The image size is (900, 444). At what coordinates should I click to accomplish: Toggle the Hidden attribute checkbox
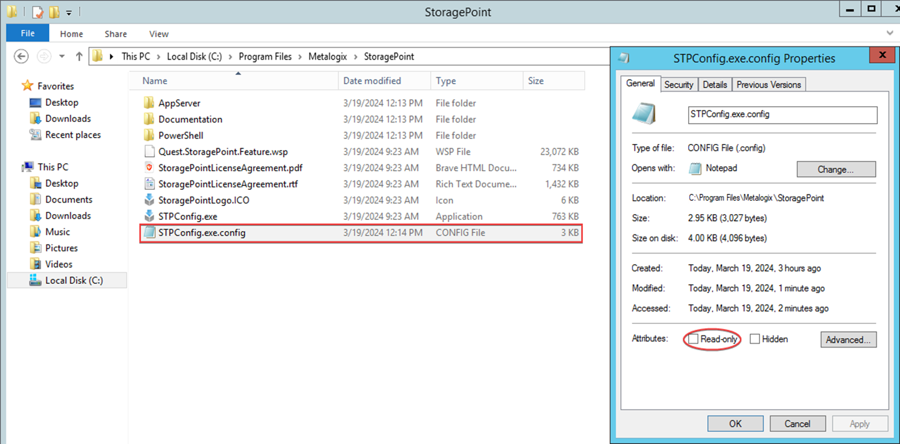pos(755,339)
